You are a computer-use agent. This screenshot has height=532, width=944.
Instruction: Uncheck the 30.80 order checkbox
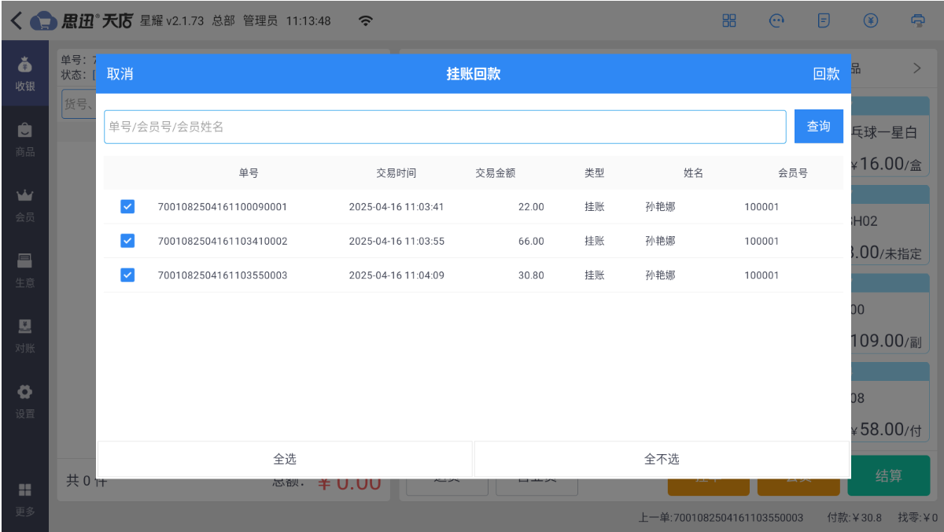[127, 275]
